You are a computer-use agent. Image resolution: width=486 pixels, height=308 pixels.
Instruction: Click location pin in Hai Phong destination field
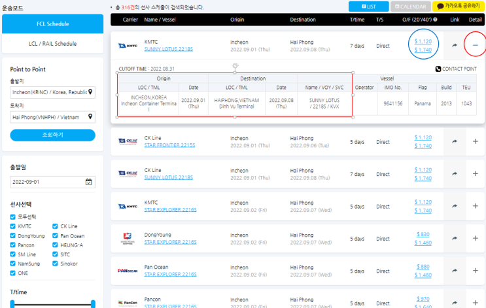(90, 116)
